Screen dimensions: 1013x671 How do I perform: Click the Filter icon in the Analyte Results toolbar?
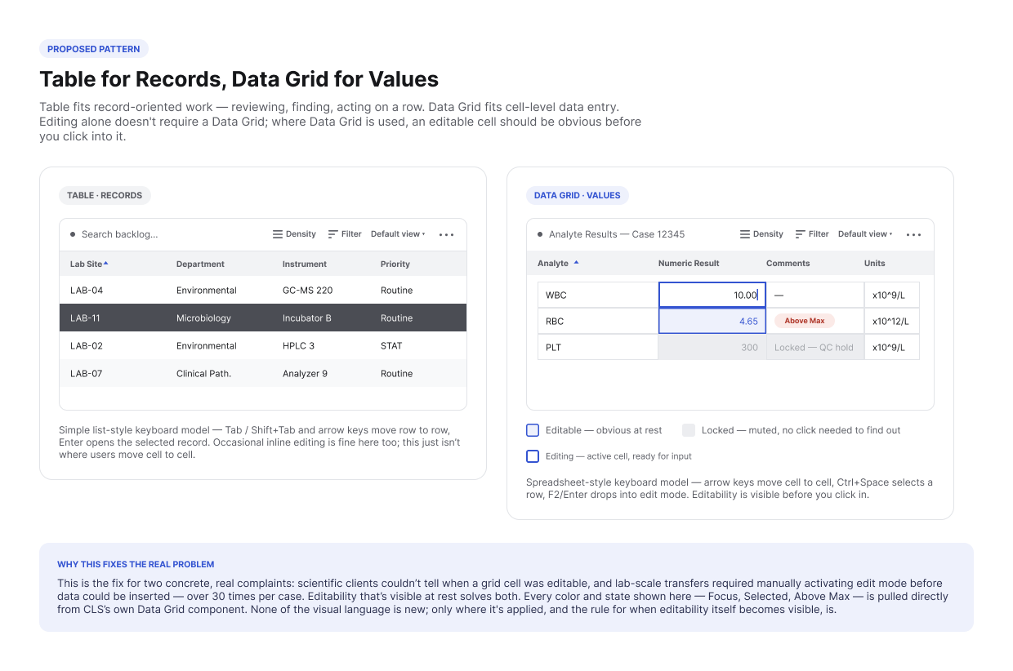click(x=800, y=234)
